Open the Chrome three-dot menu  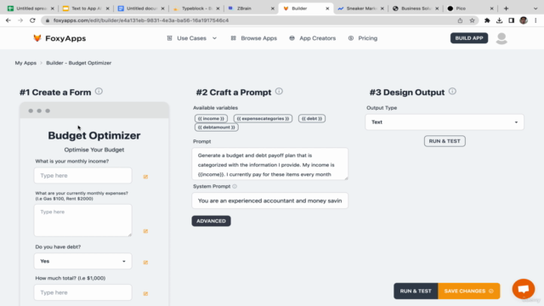tap(535, 20)
